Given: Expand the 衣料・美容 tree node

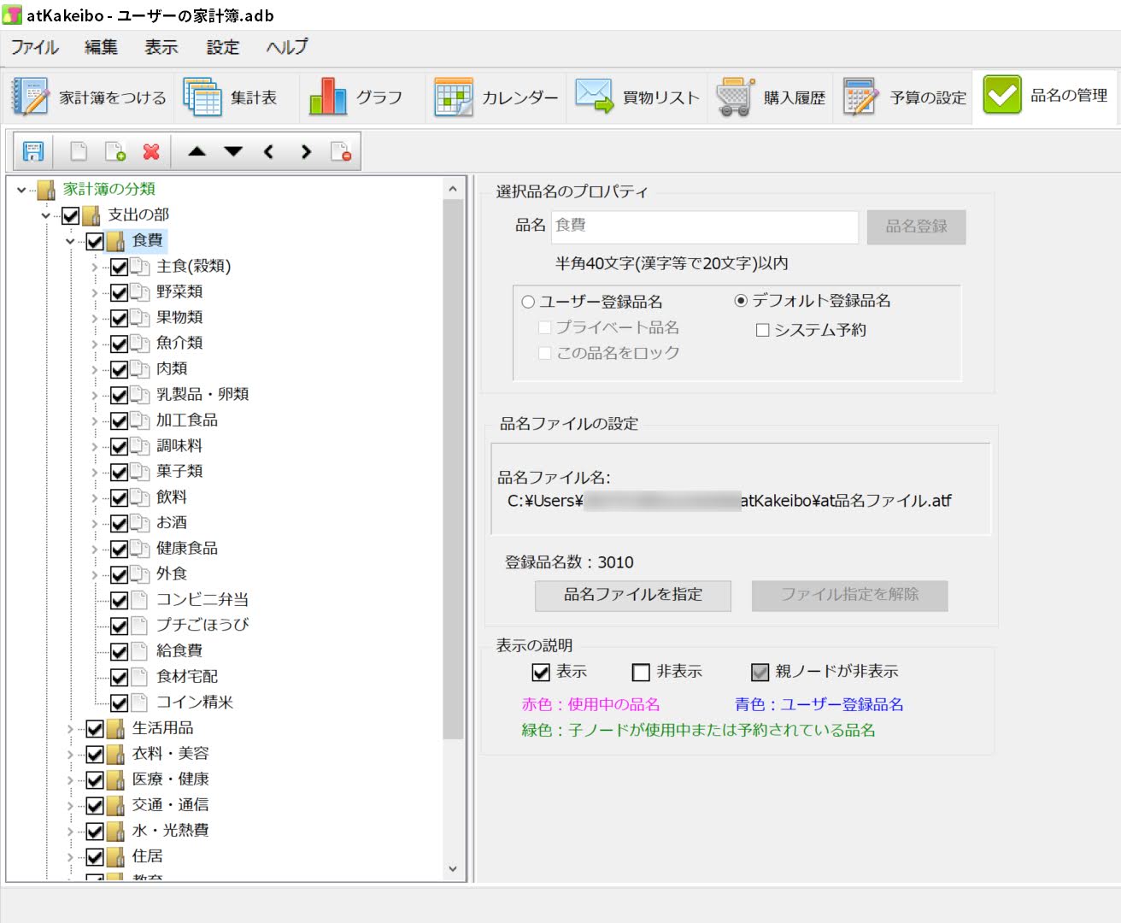Looking at the screenshot, I should 70,755.
